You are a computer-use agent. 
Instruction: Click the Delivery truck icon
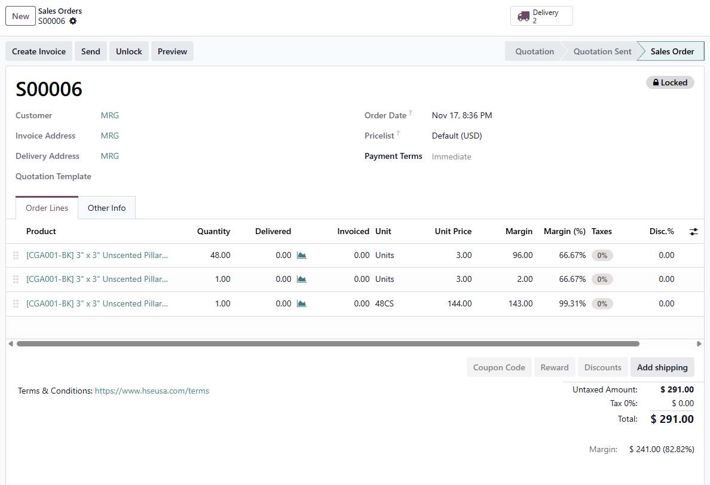pos(524,16)
